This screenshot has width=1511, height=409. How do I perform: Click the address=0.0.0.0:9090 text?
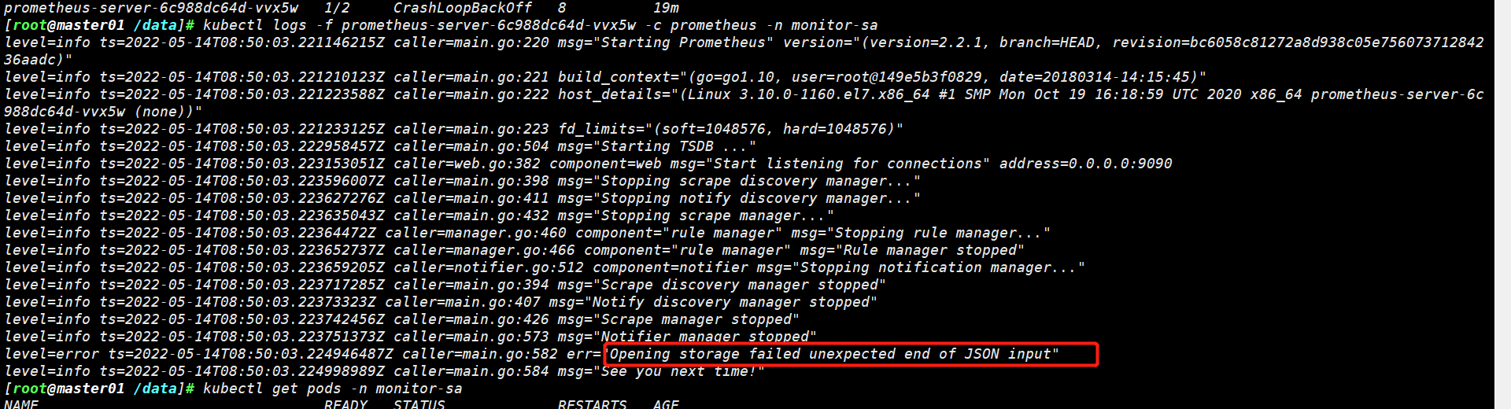(x=1085, y=164)
